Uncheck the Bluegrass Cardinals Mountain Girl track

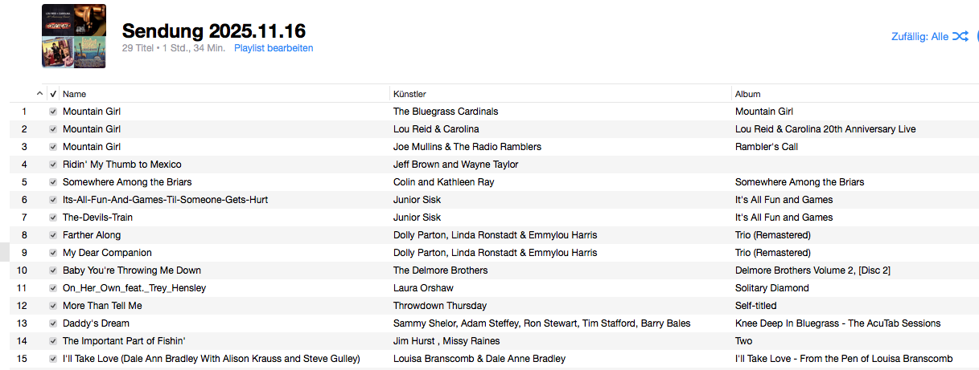(53, 112)
